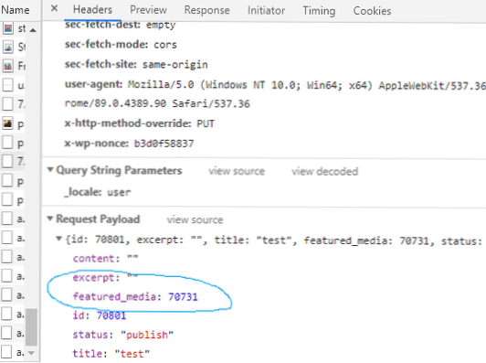Image resolution: width=486 pixels, height=363 pixels.
Task: Collapse the Query String Parameters section
Action: [50, 169]
